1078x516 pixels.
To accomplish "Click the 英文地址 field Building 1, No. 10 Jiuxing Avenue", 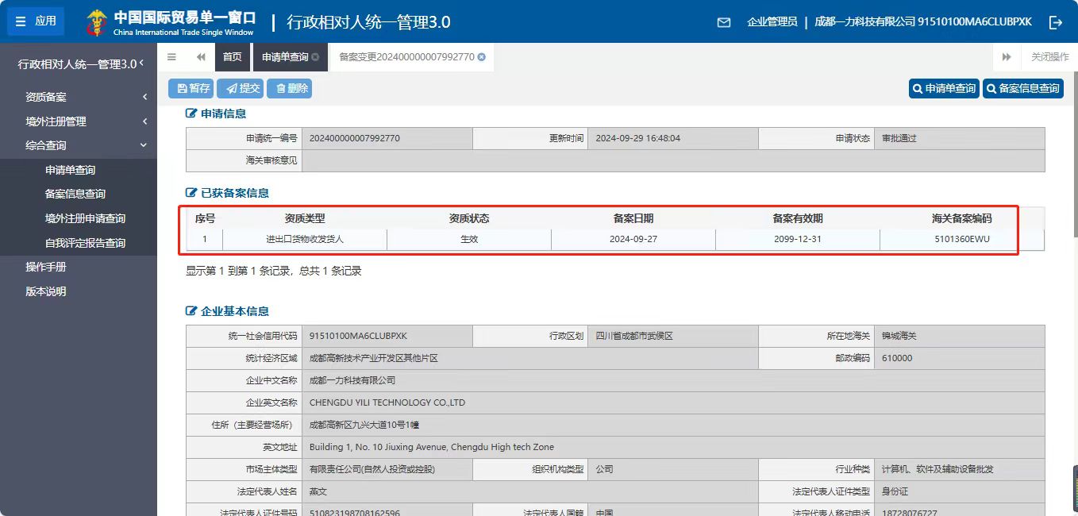I will 673,447.
